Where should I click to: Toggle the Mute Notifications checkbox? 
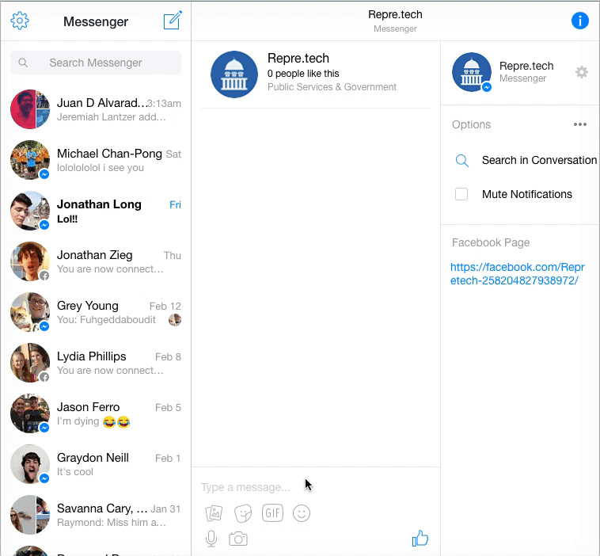tap(461, 194)
